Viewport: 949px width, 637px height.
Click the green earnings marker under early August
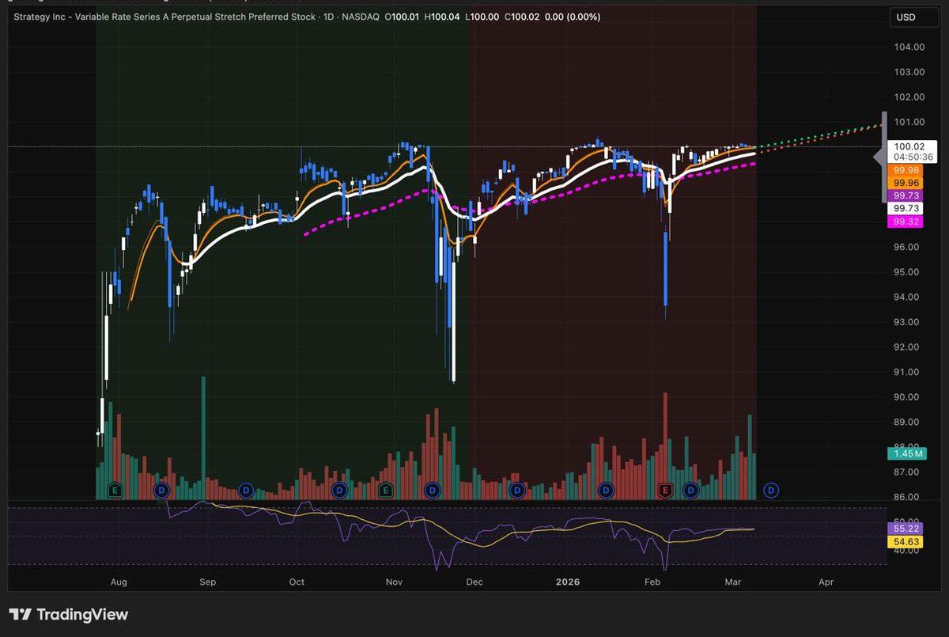coord(115,491)
